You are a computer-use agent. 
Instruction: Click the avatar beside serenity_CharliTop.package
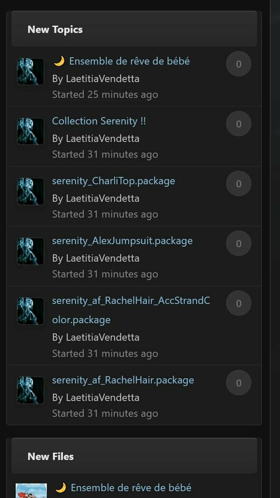click(x=30, y=191)
